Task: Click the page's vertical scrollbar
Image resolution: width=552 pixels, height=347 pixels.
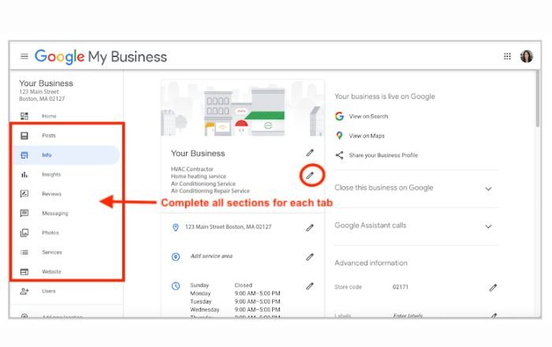Action: 537,99
